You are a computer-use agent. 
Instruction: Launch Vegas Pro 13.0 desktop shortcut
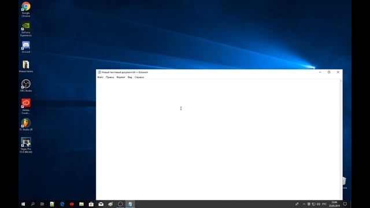[25, 145]
